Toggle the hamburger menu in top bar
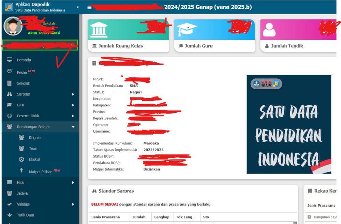Viewport: 341px width, 224px height. (89, 7)
